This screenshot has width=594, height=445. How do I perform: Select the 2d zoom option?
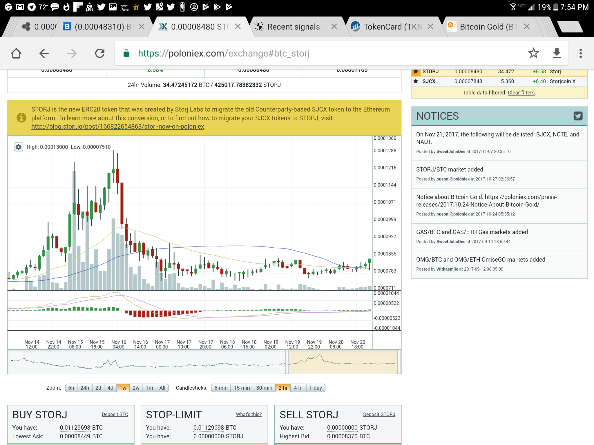point(98,388)
